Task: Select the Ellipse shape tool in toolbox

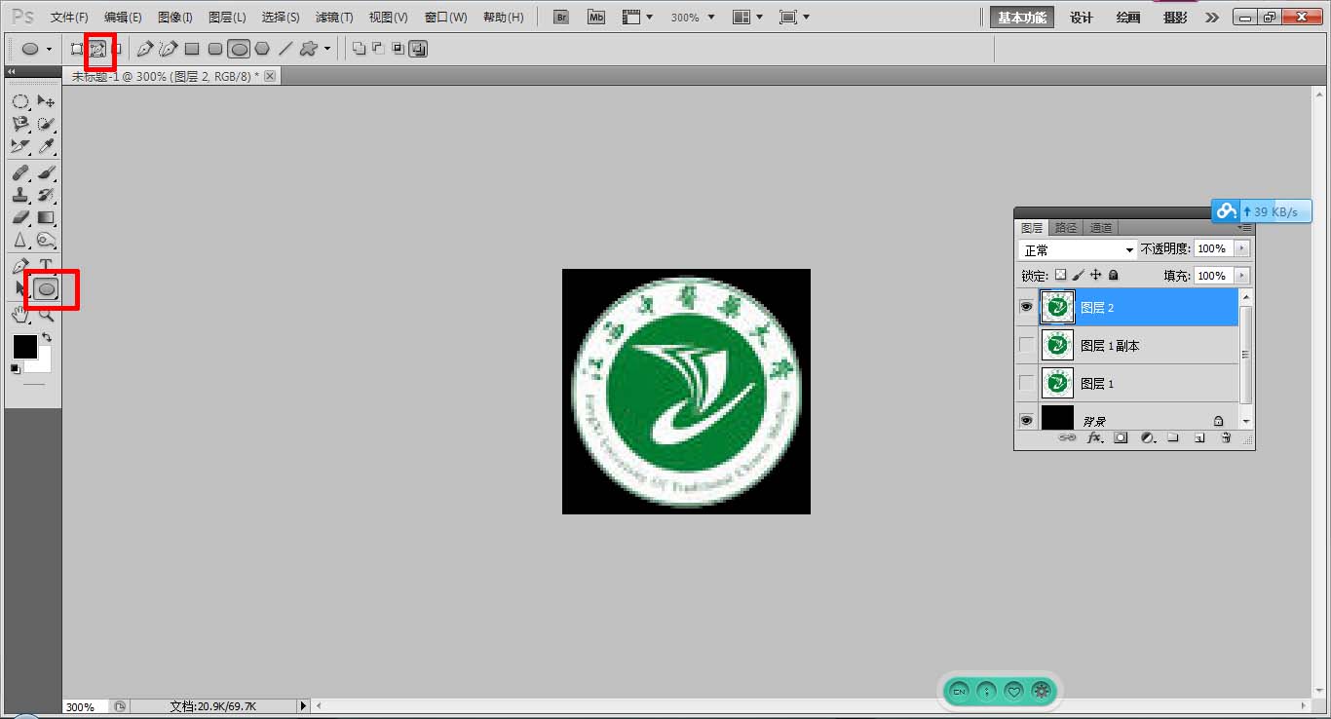Action: [x=47, y=288]
